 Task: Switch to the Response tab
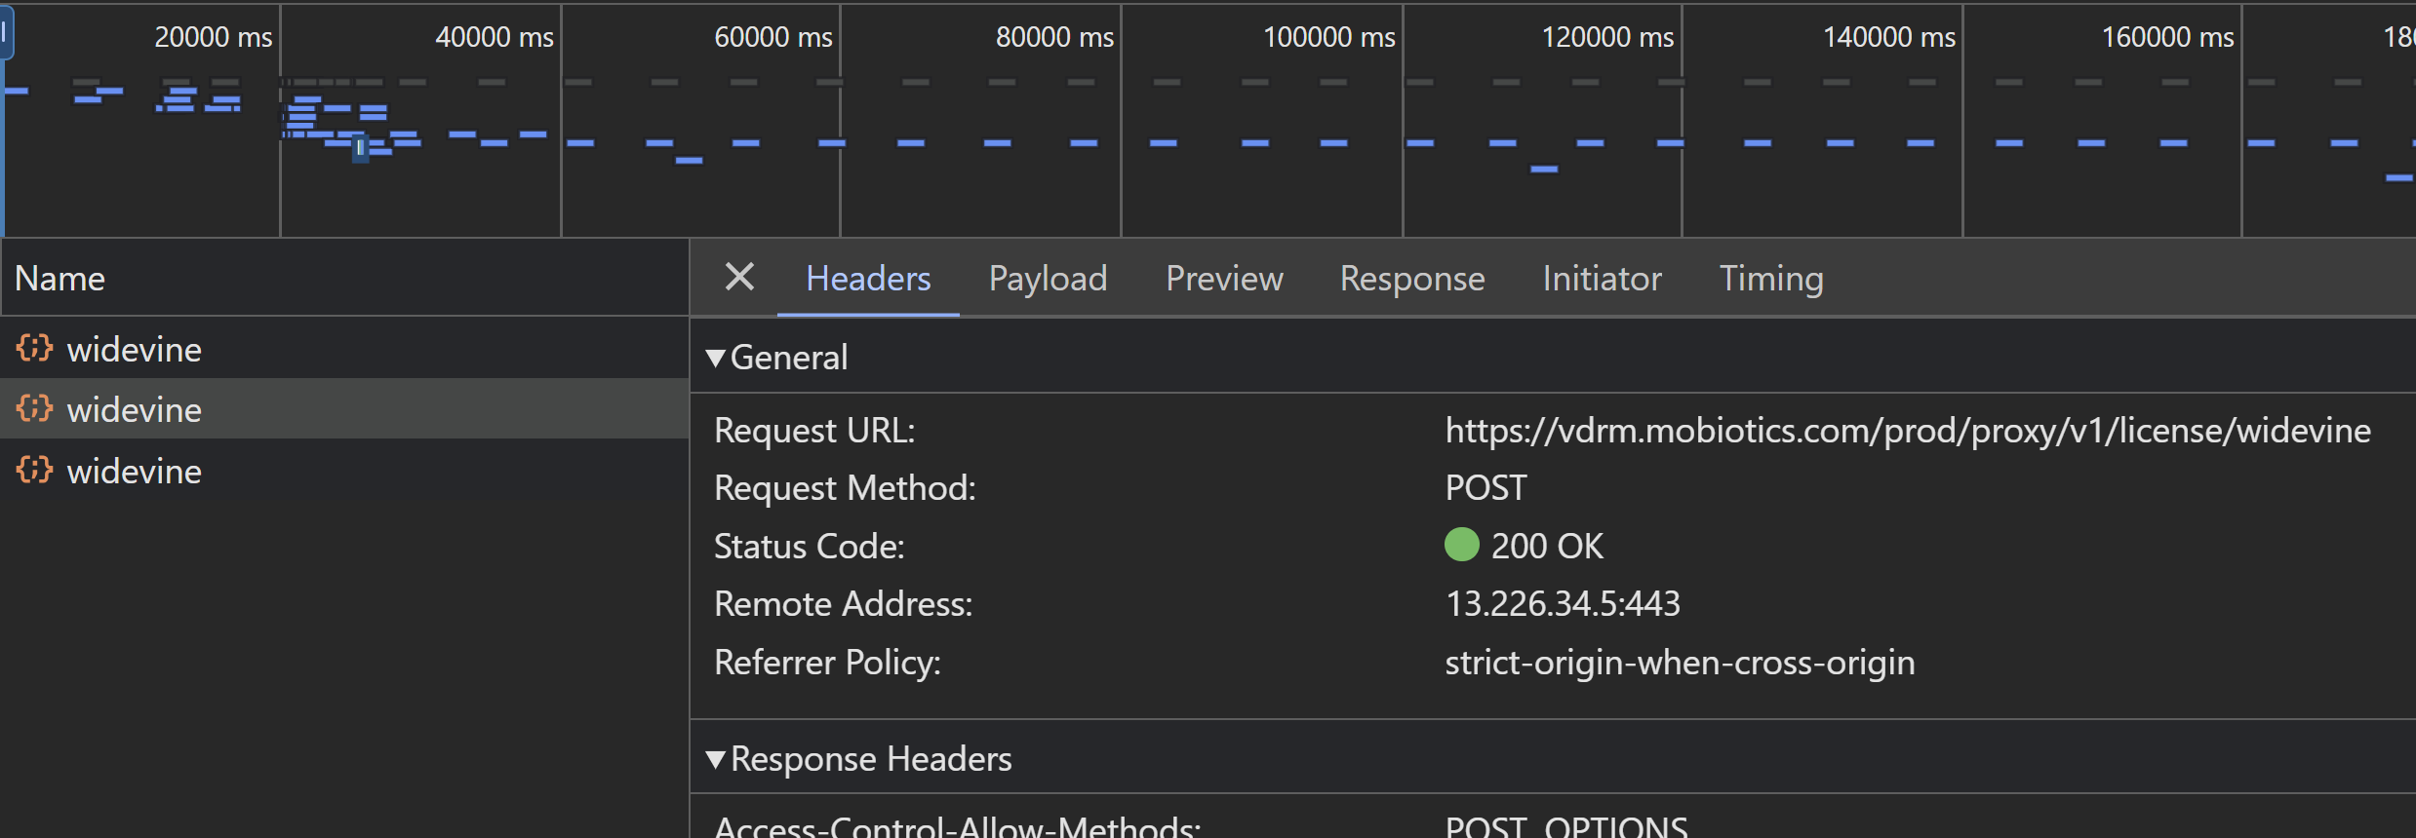point(1411,279)
